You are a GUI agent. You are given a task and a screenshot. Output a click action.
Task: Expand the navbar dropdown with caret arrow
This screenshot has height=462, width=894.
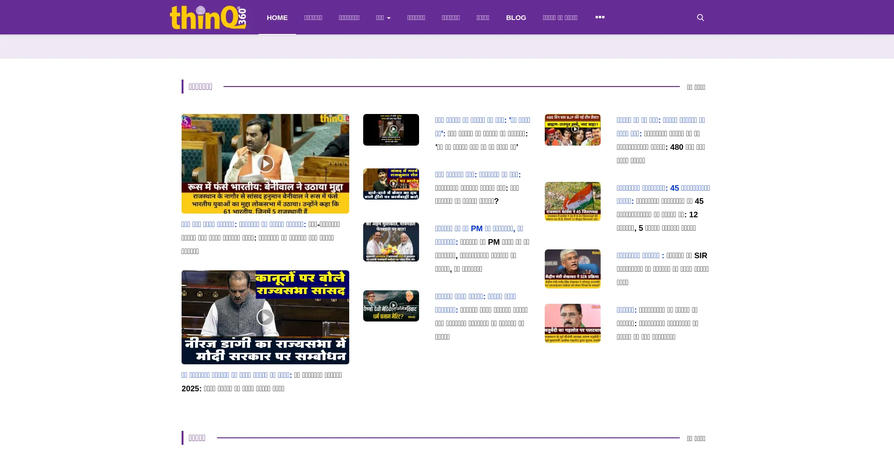[x=383, y=18]
